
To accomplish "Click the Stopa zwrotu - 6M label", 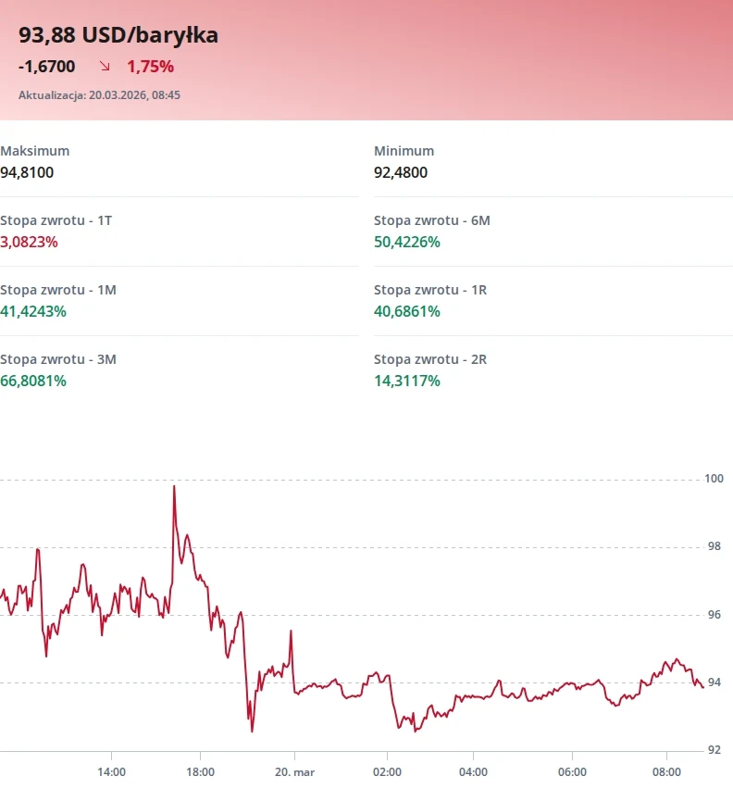I will click(x=431, y=220).
